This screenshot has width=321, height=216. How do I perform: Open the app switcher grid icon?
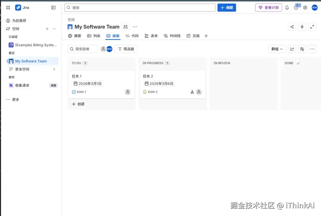[8, 7]
